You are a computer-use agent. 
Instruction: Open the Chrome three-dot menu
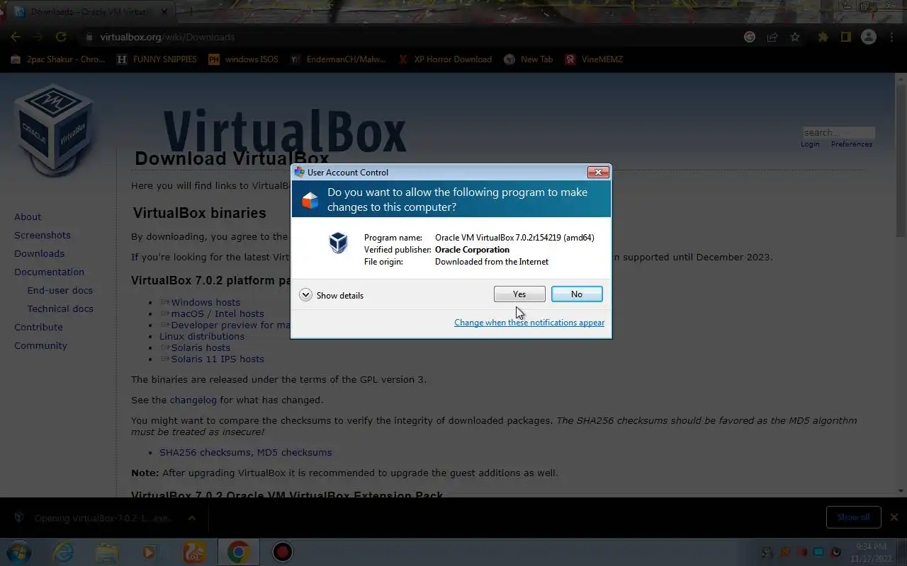(x=892, y=37)
